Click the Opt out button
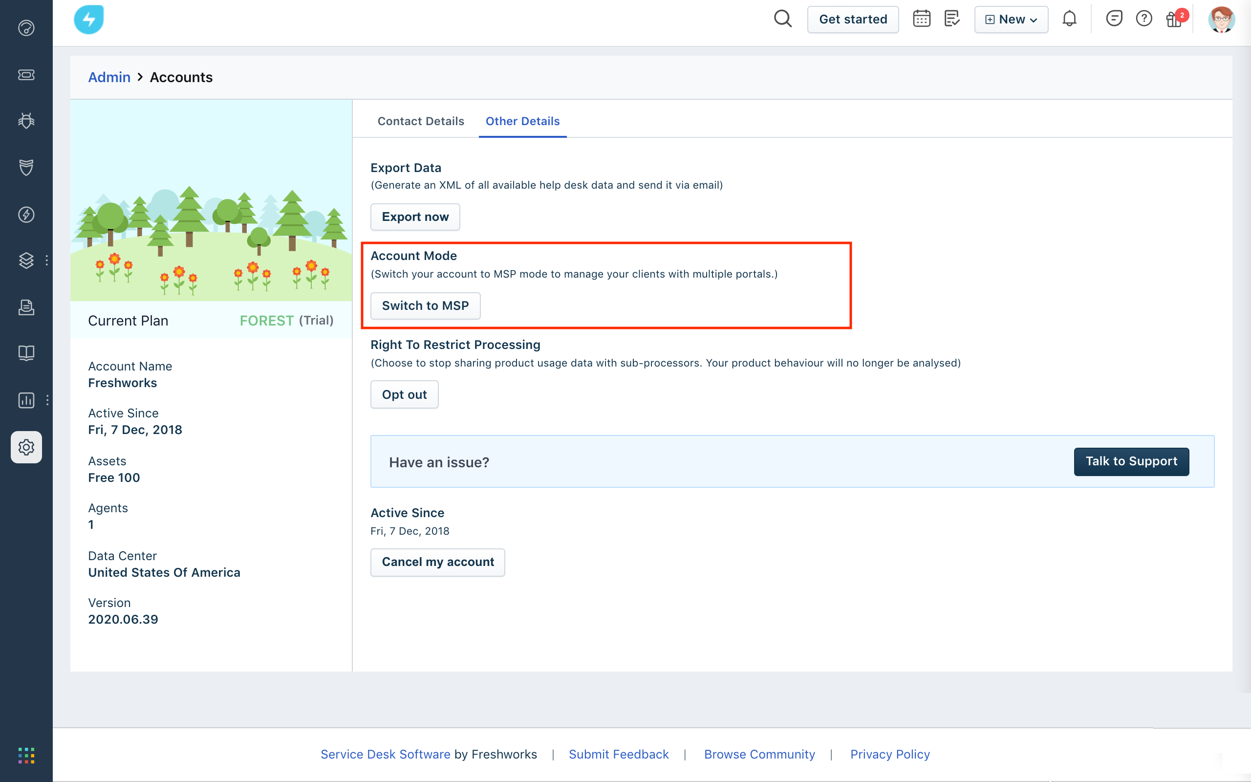The width and height of the screenshot is (1251, 782). [404, 394]
